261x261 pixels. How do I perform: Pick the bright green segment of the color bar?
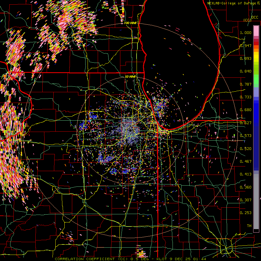256,79
